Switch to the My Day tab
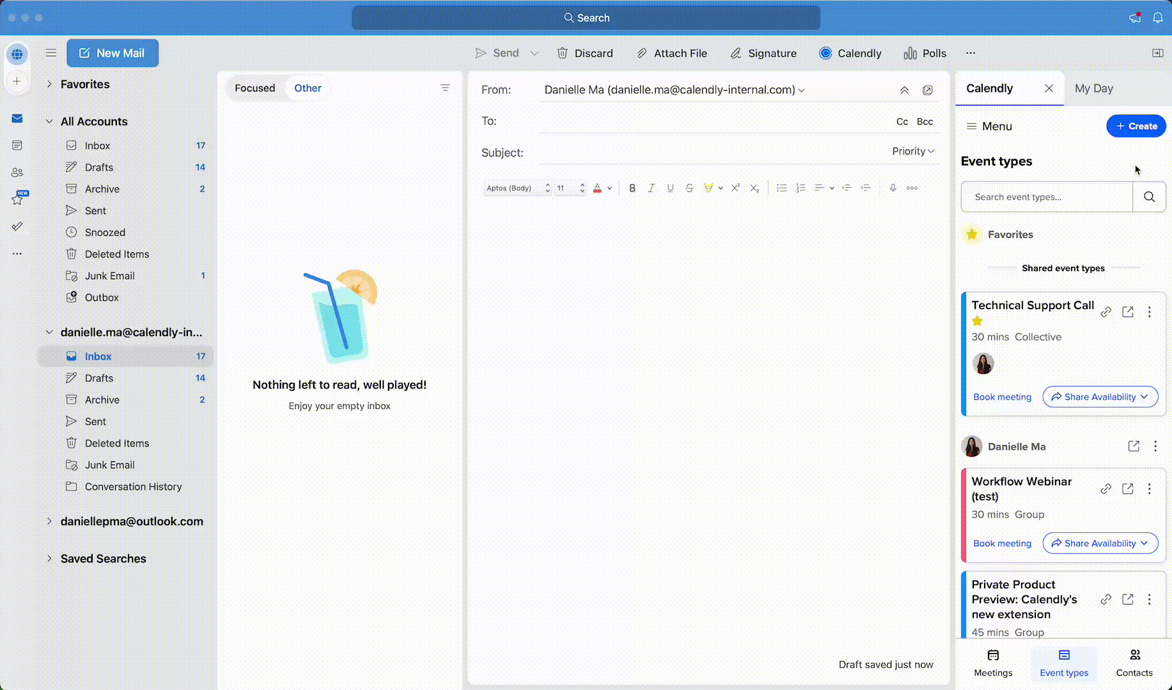This screenshot has height=690, width=1172. [x=1093, y=88]
